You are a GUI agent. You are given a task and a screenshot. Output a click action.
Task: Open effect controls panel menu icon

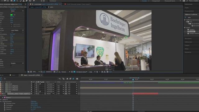pyautogui.click(x=25, y=4)
